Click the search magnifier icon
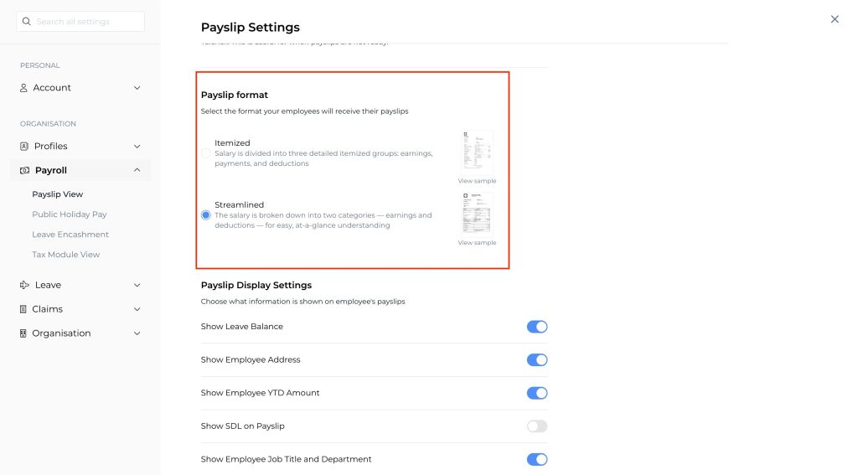858x475 pixels. point(27,22)
